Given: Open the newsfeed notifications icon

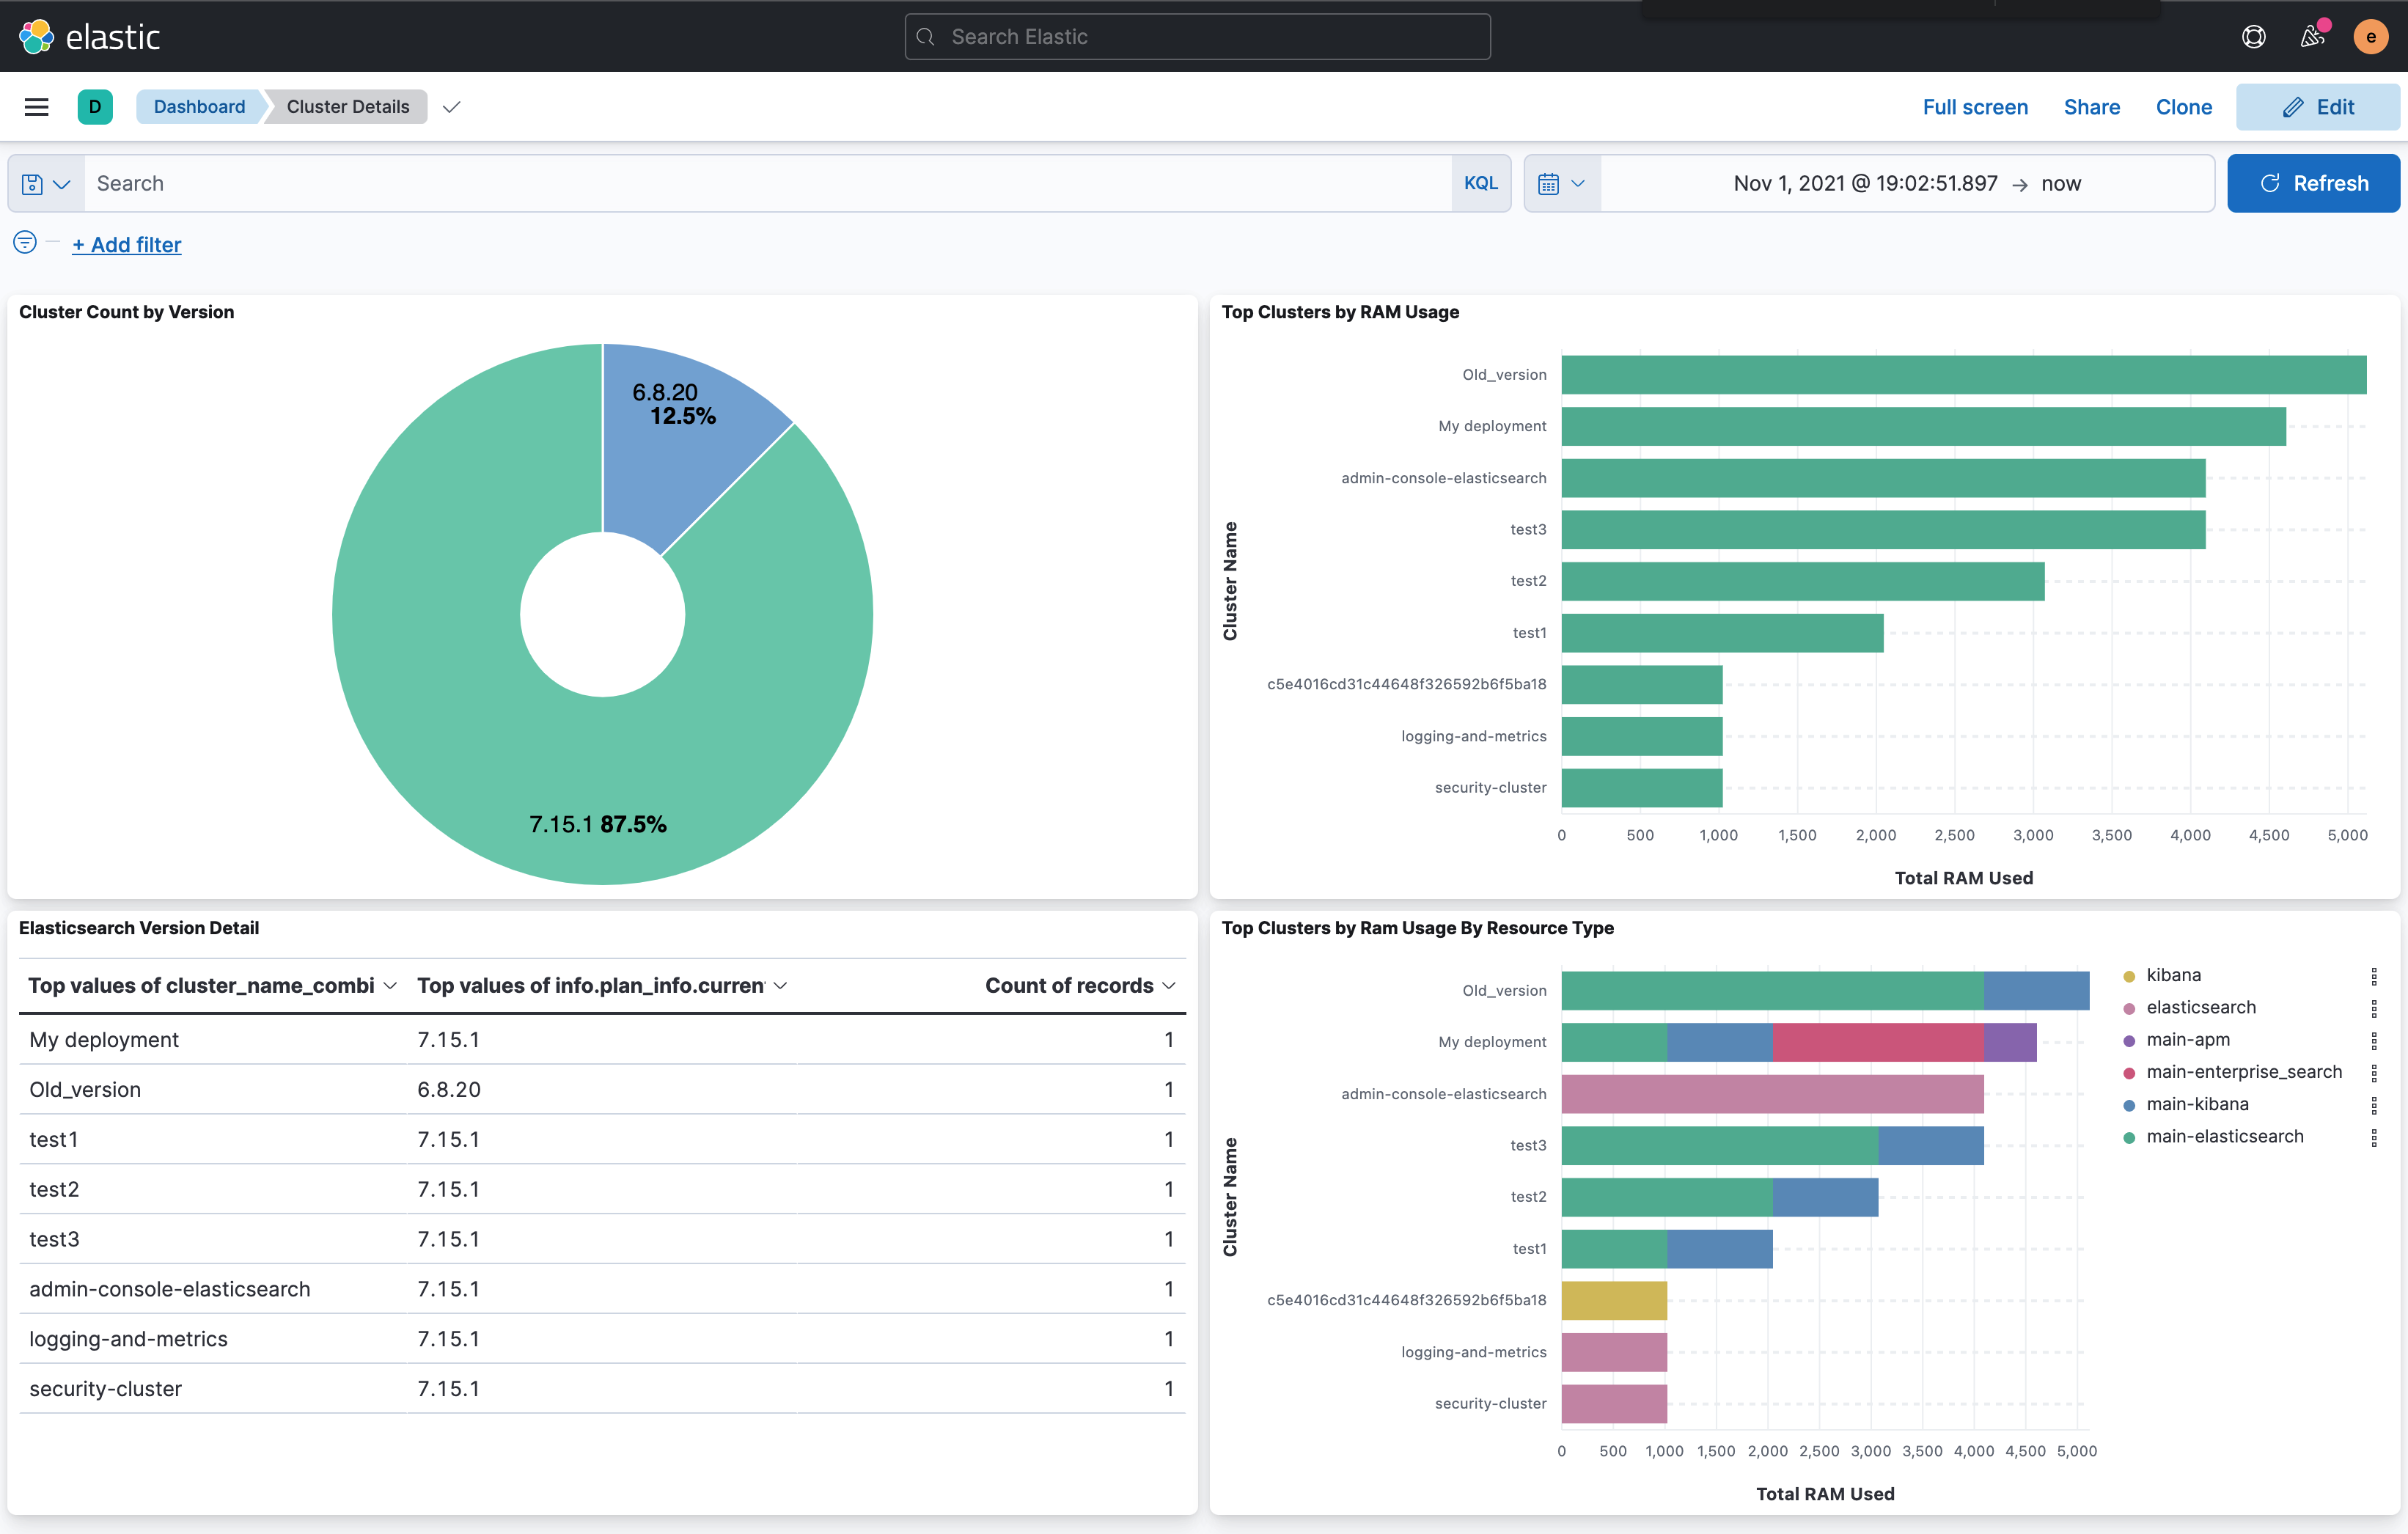Looking at the screenshot, I should (2312, 37).
